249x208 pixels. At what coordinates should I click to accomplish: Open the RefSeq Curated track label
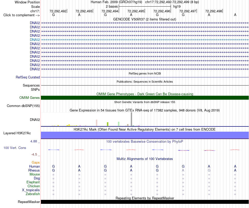pyautogui.click(x=28, y=77)
